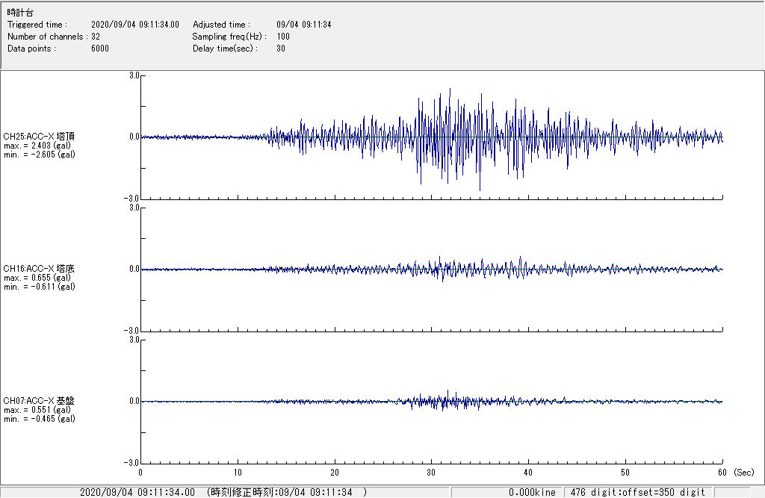Click the Number of channels value 32
The height and width of the screenshot is (498, 765).
point(96,37)
